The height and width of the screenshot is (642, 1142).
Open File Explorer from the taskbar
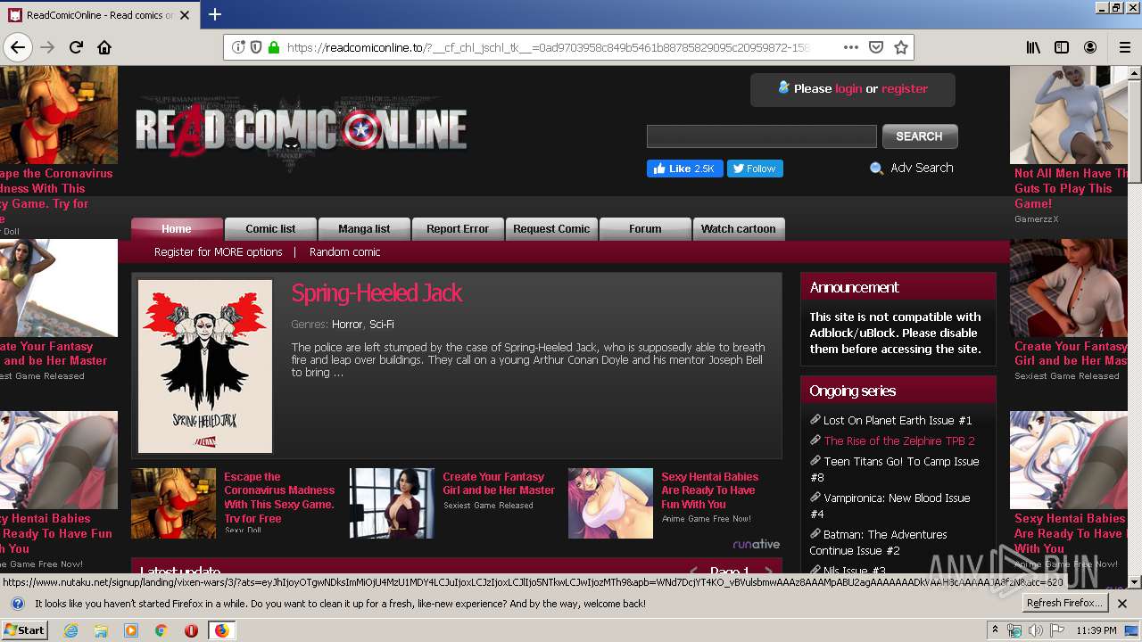pos(101,630)
